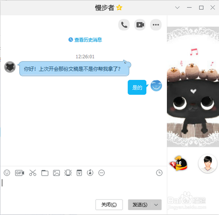Image resolution: width=219 pixels, height=215 pixels.
Task: Click the chat title 慢步者
Action: coord(105,7)
